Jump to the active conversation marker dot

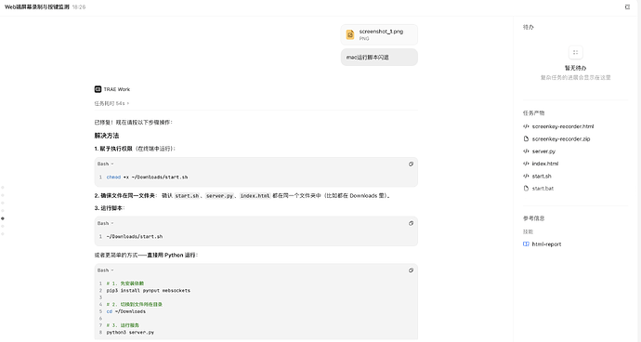(3, 218)
